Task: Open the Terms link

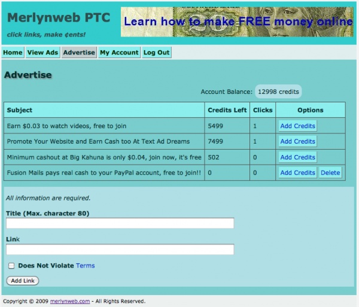Action: coord(86,266)
